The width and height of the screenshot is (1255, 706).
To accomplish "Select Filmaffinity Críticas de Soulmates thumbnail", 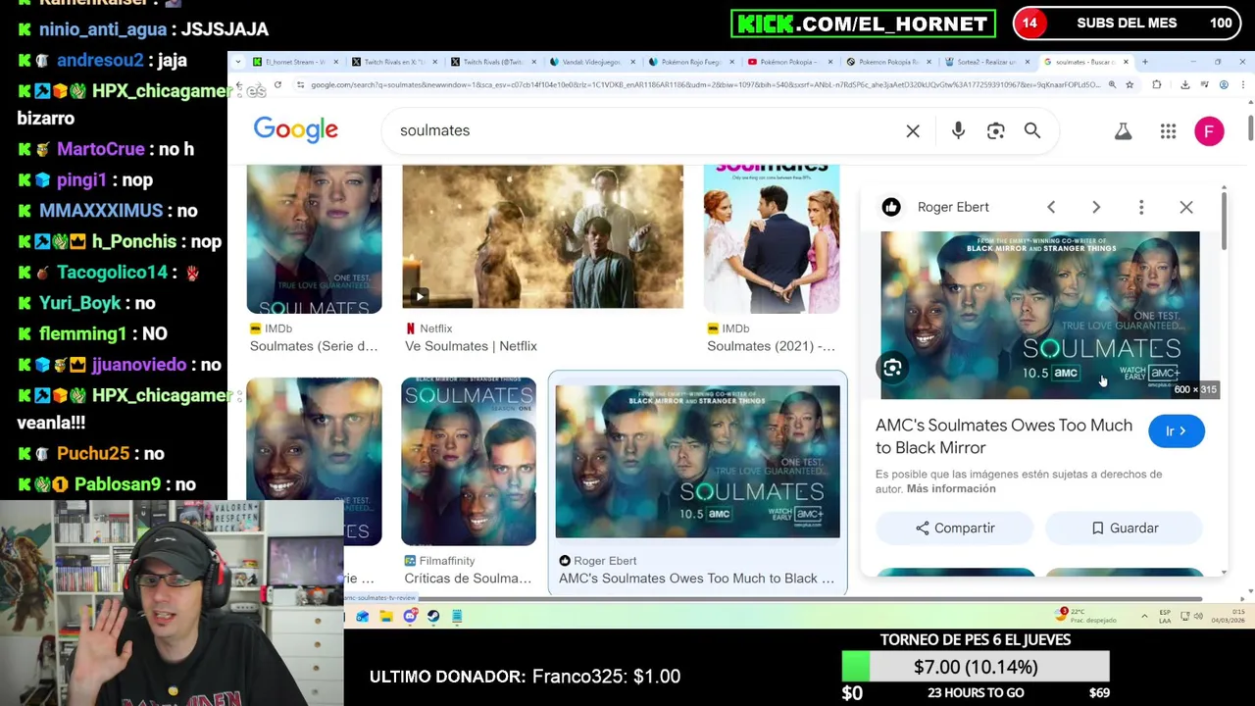I will tap(469, 461).
